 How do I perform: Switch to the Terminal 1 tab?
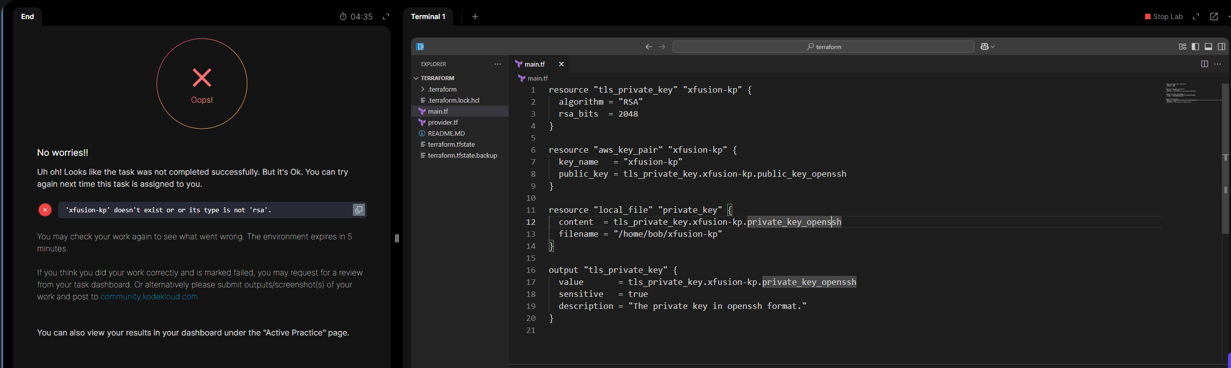(428, 17)
